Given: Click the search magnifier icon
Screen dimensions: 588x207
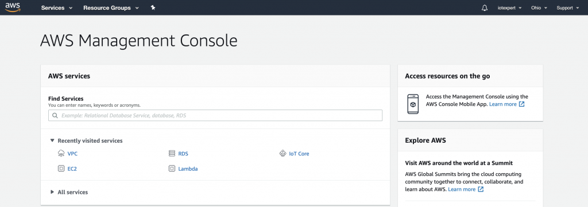Looking at the screenshot, I should [55, 116].
